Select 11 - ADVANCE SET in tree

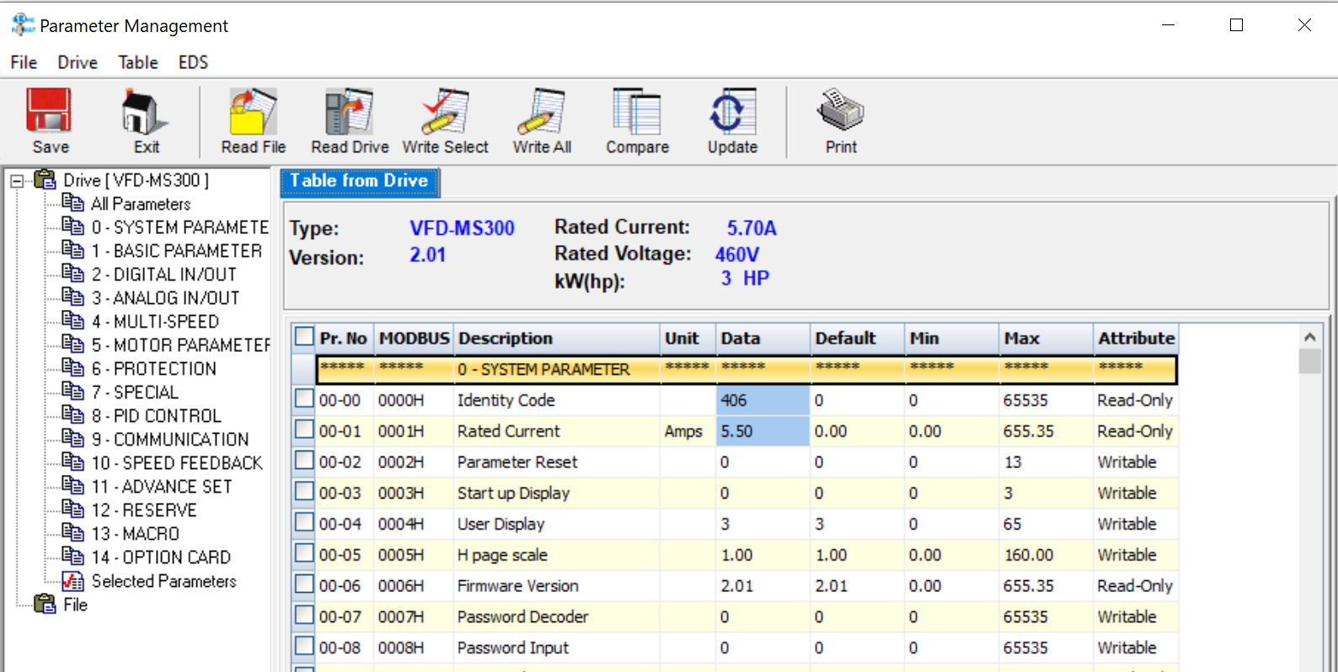point(162,487)
